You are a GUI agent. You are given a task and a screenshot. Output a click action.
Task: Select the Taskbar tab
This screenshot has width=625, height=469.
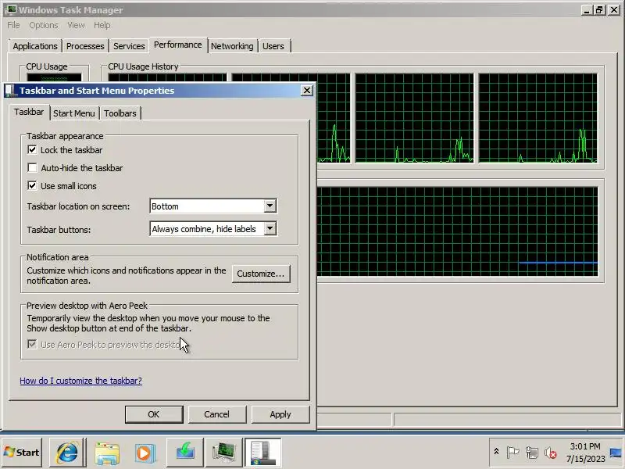[x=29, y=112]
